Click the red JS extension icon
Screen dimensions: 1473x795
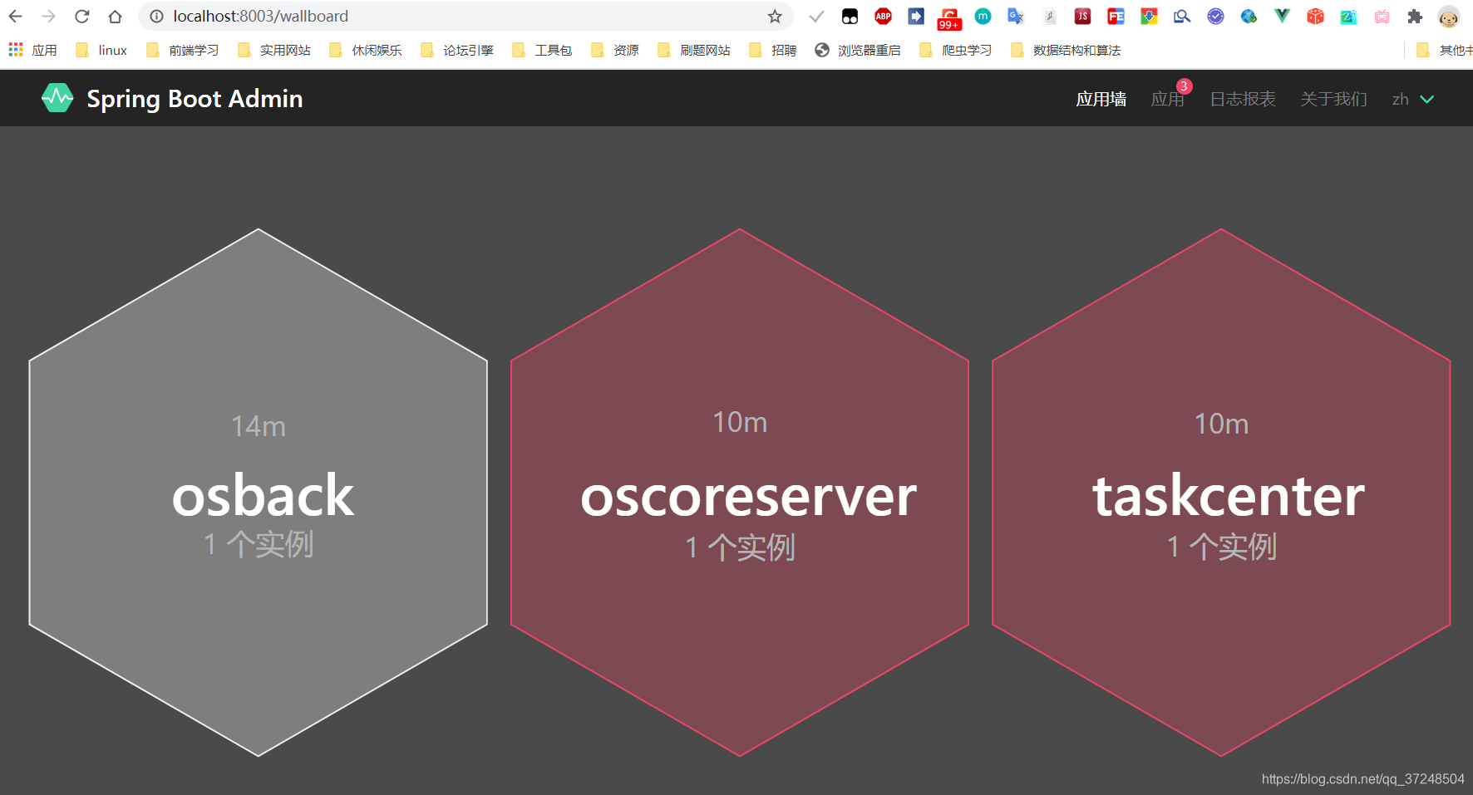[1082, 16]
